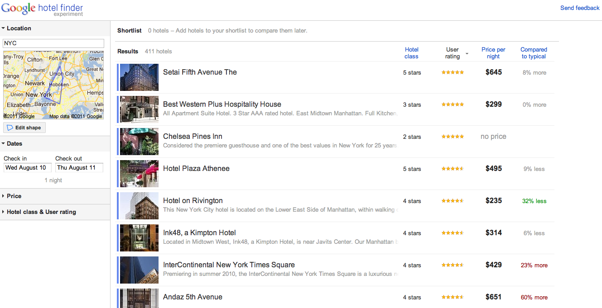Click the no price text for Chelsea Pines

click(493, 136)
